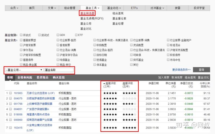
Task: Select row checkbox for fund 161903
Action: [x=11, y=93]
